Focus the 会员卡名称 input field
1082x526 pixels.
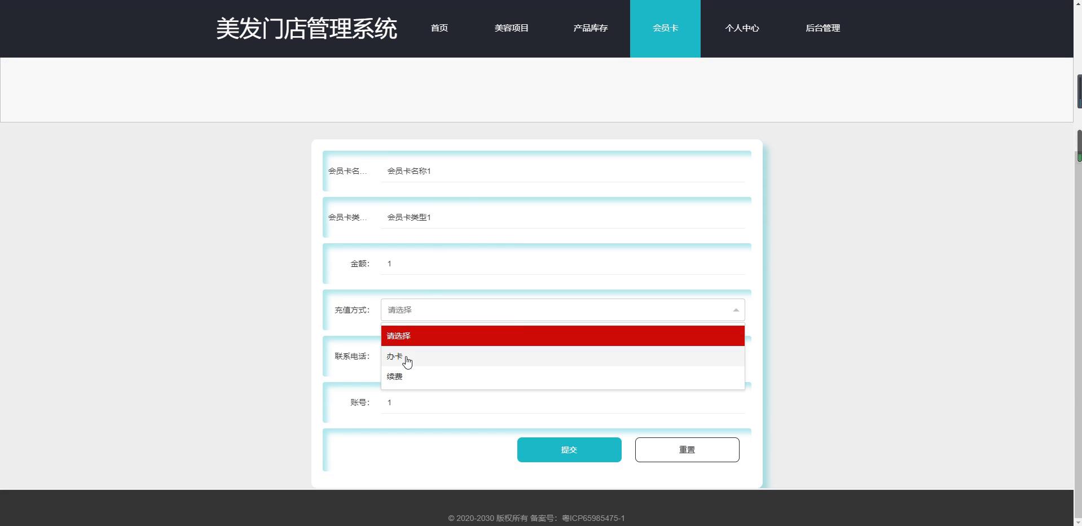point(562,171)
